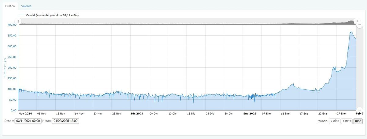Click the blue Caudal legend line marker

[22, 15]
